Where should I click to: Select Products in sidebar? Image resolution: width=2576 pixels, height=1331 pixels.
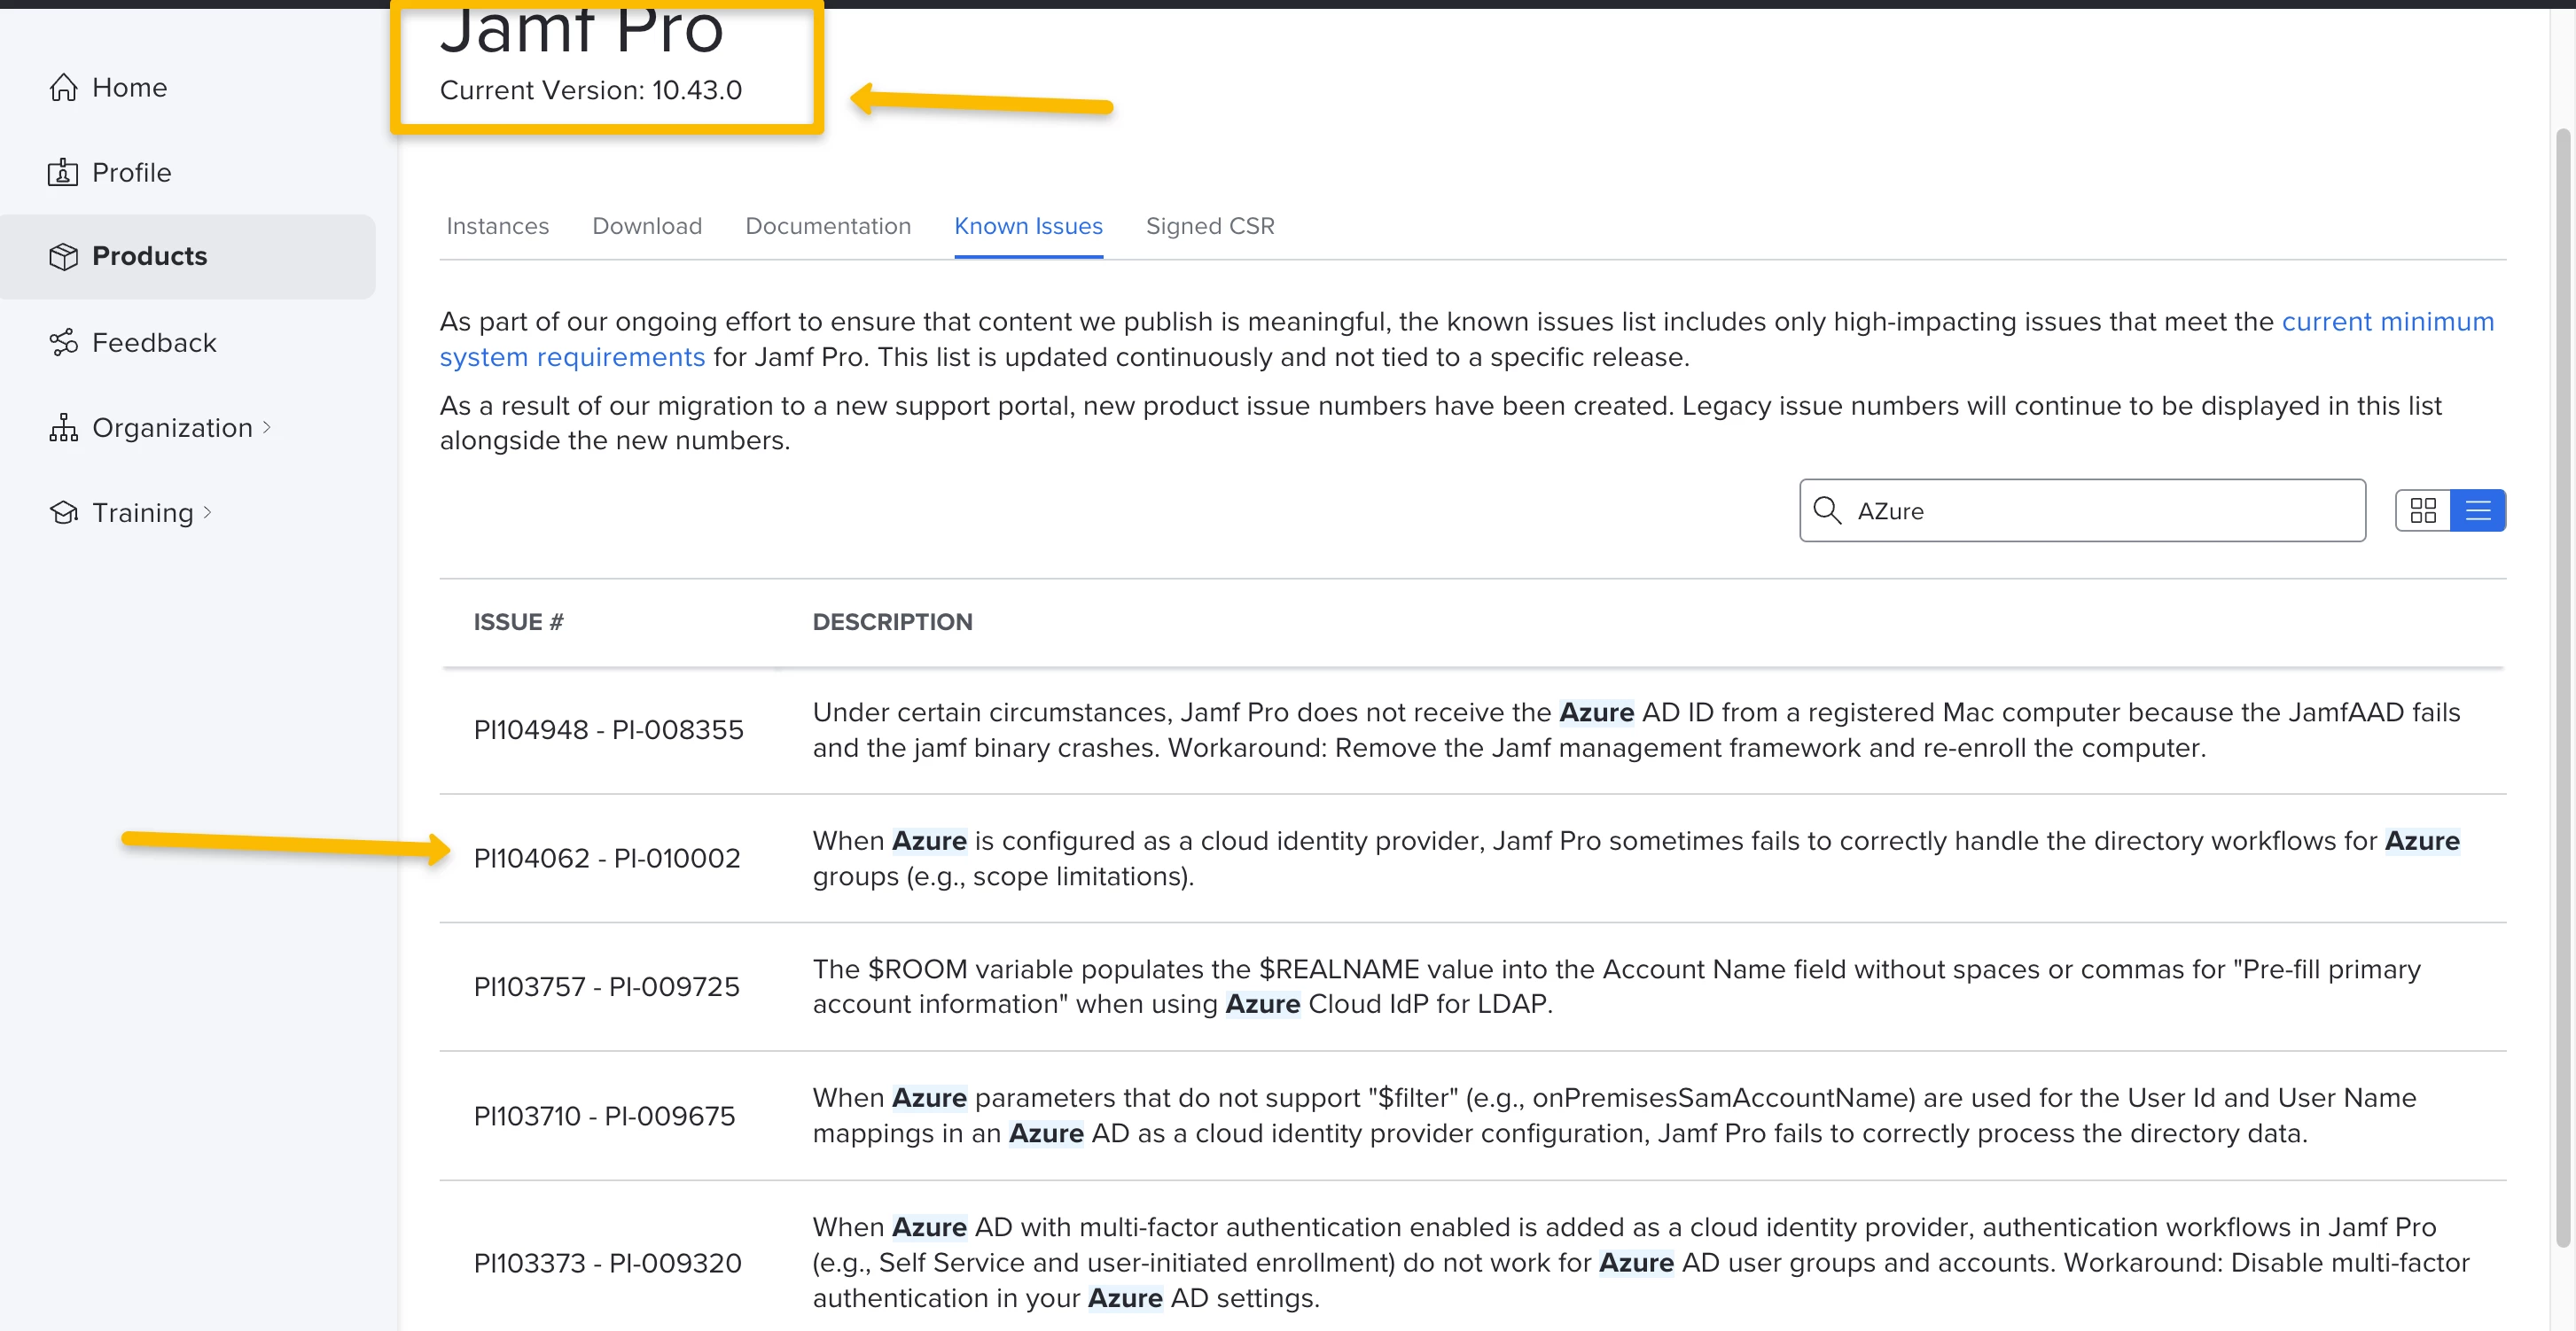pos(188,257)
